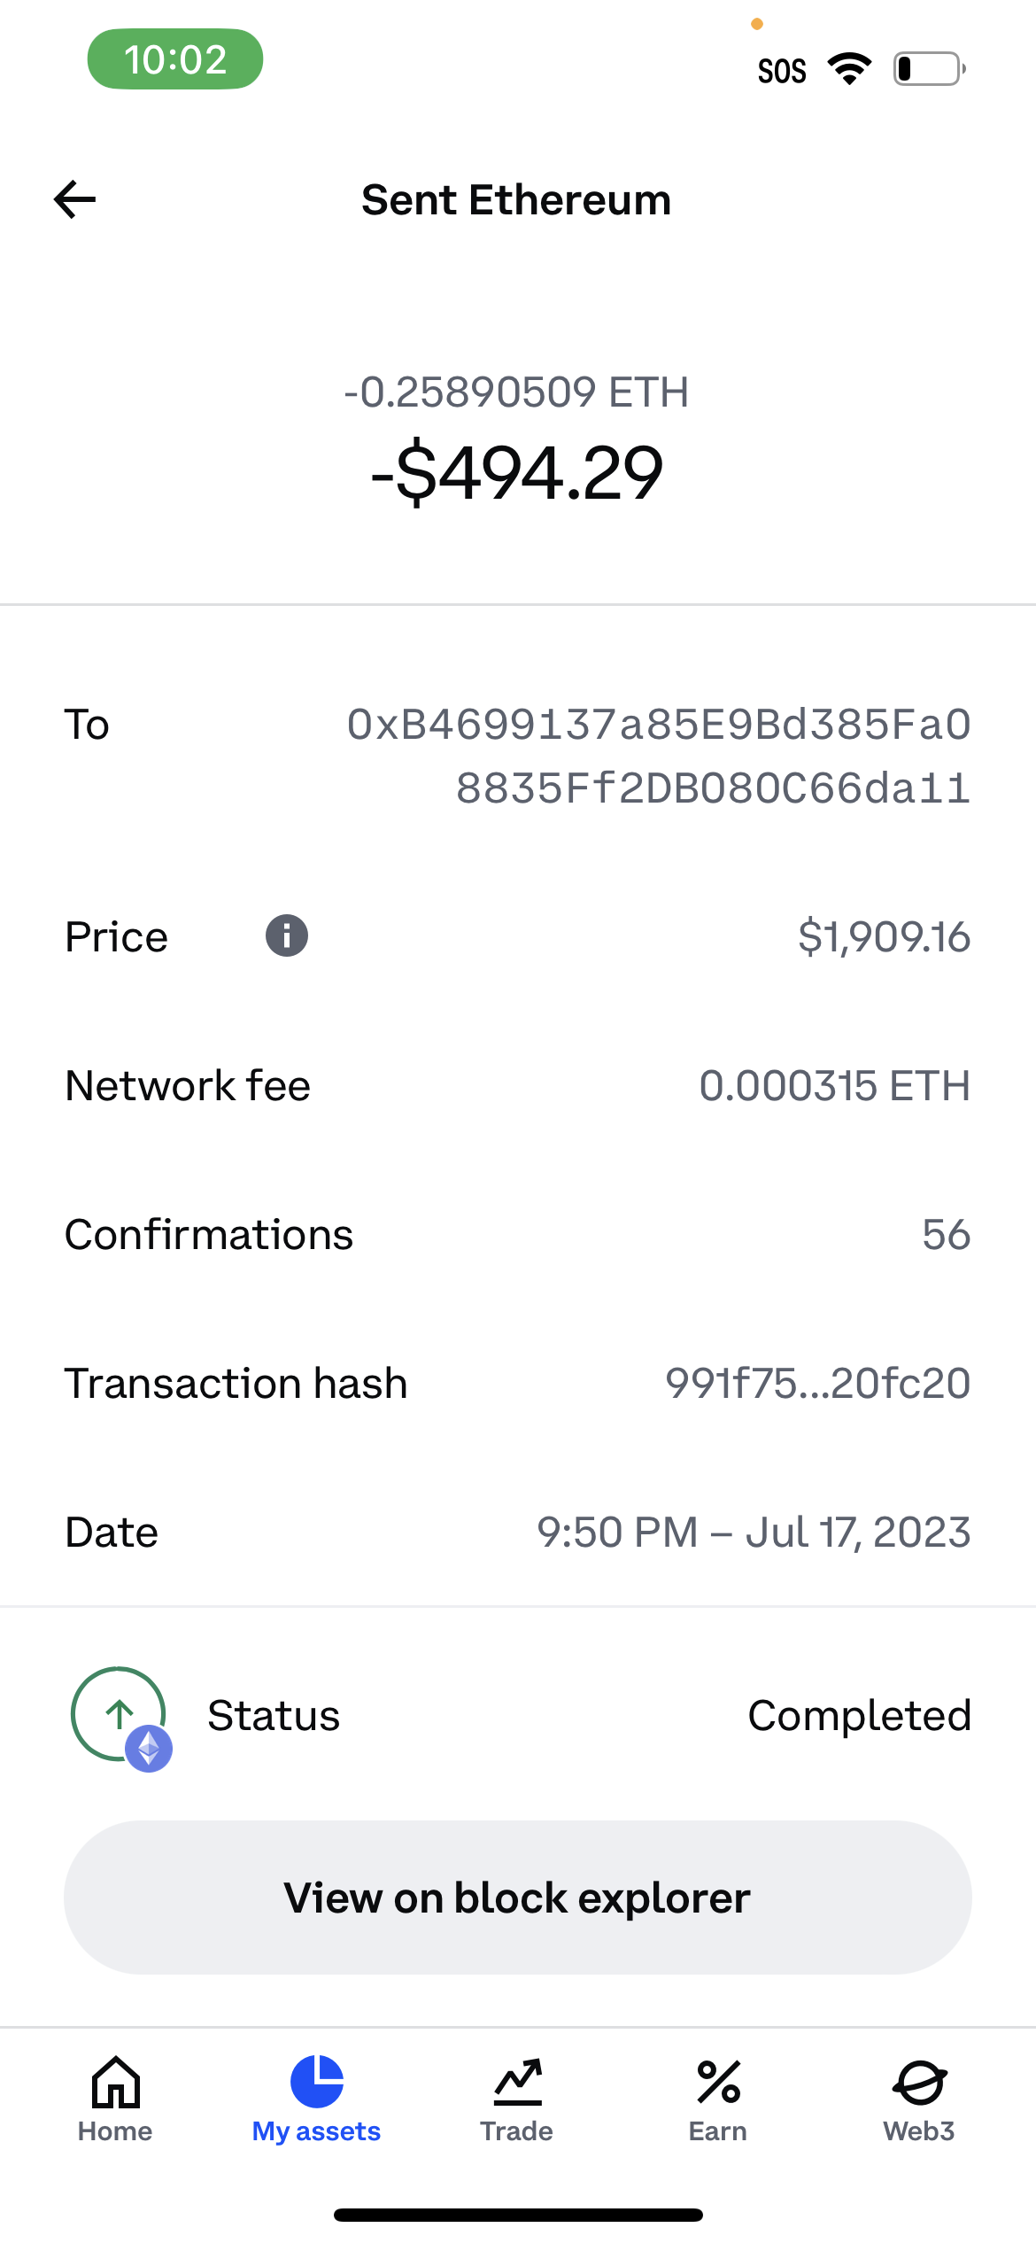Tap the Confirmations count 56

tap(946, 1234)
